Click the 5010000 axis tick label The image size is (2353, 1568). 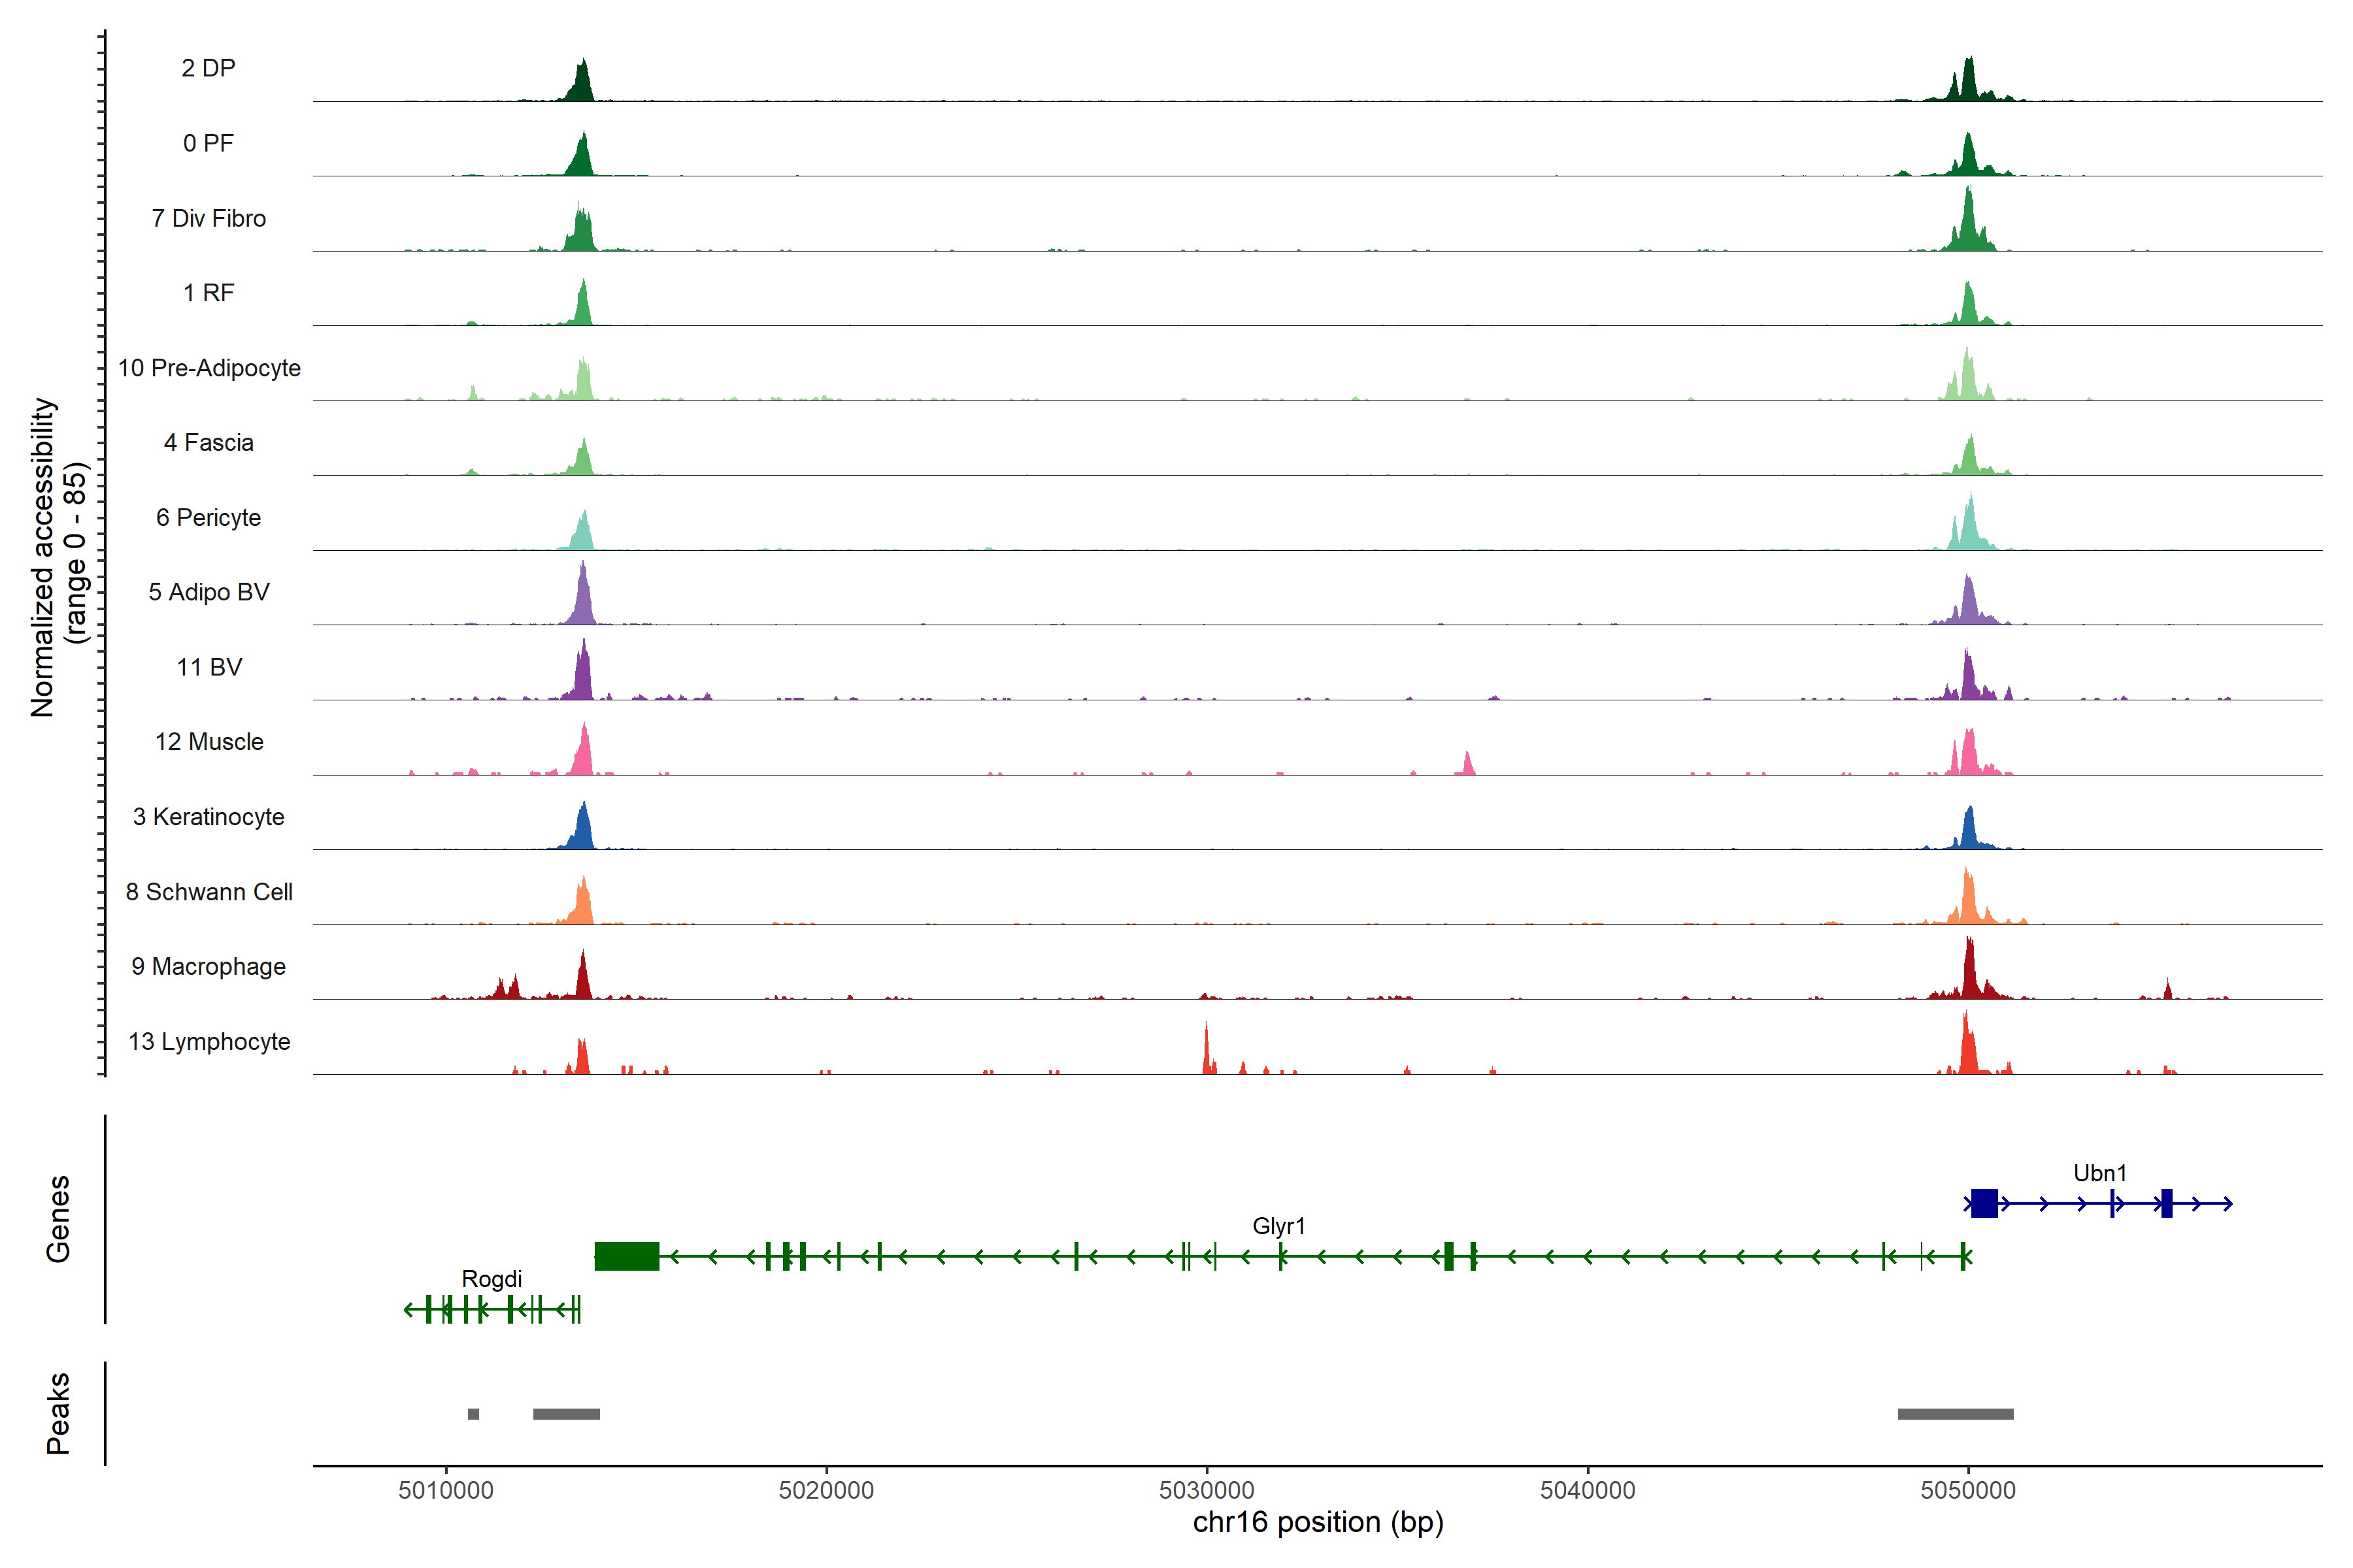point(445,1490)
